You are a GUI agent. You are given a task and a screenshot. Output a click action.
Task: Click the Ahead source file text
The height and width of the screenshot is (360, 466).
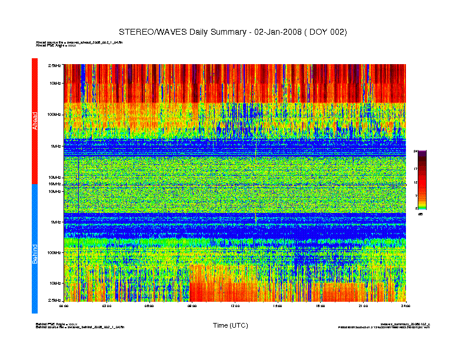[x=79, y=42]
